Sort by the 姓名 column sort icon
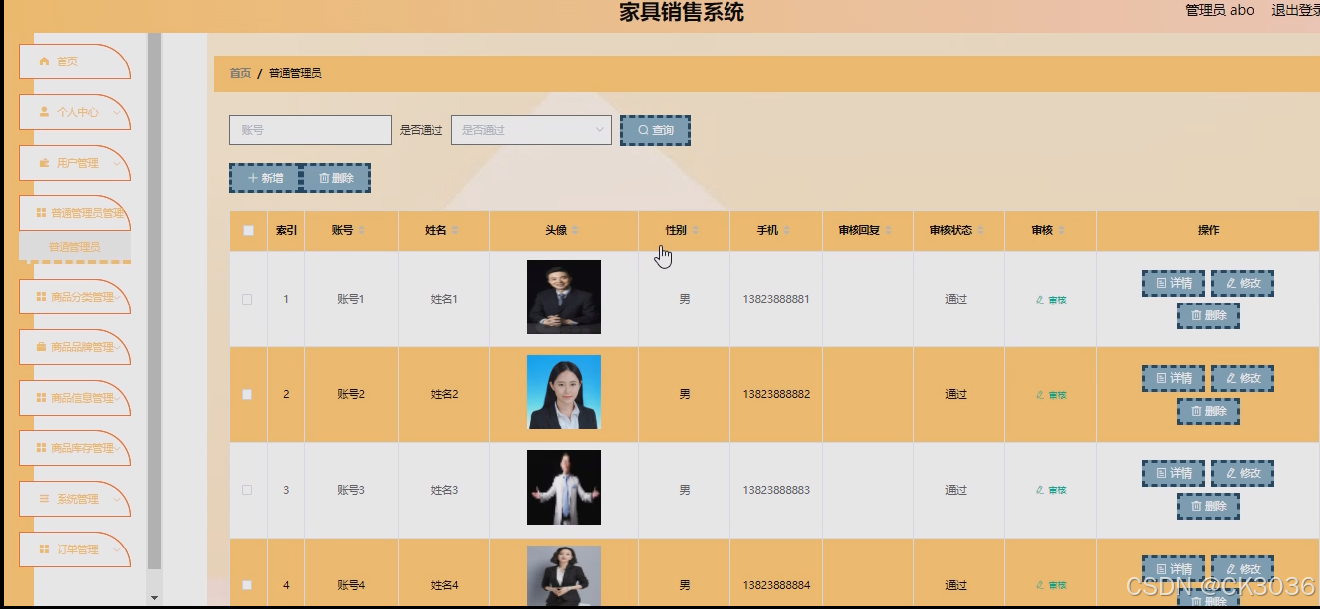Viewport: 1320px width, 609px height. (x=455, y=231)
